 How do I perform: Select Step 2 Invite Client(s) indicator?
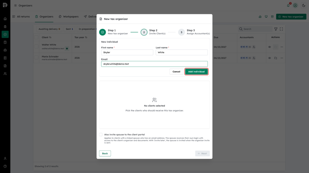tap(144, 32)
